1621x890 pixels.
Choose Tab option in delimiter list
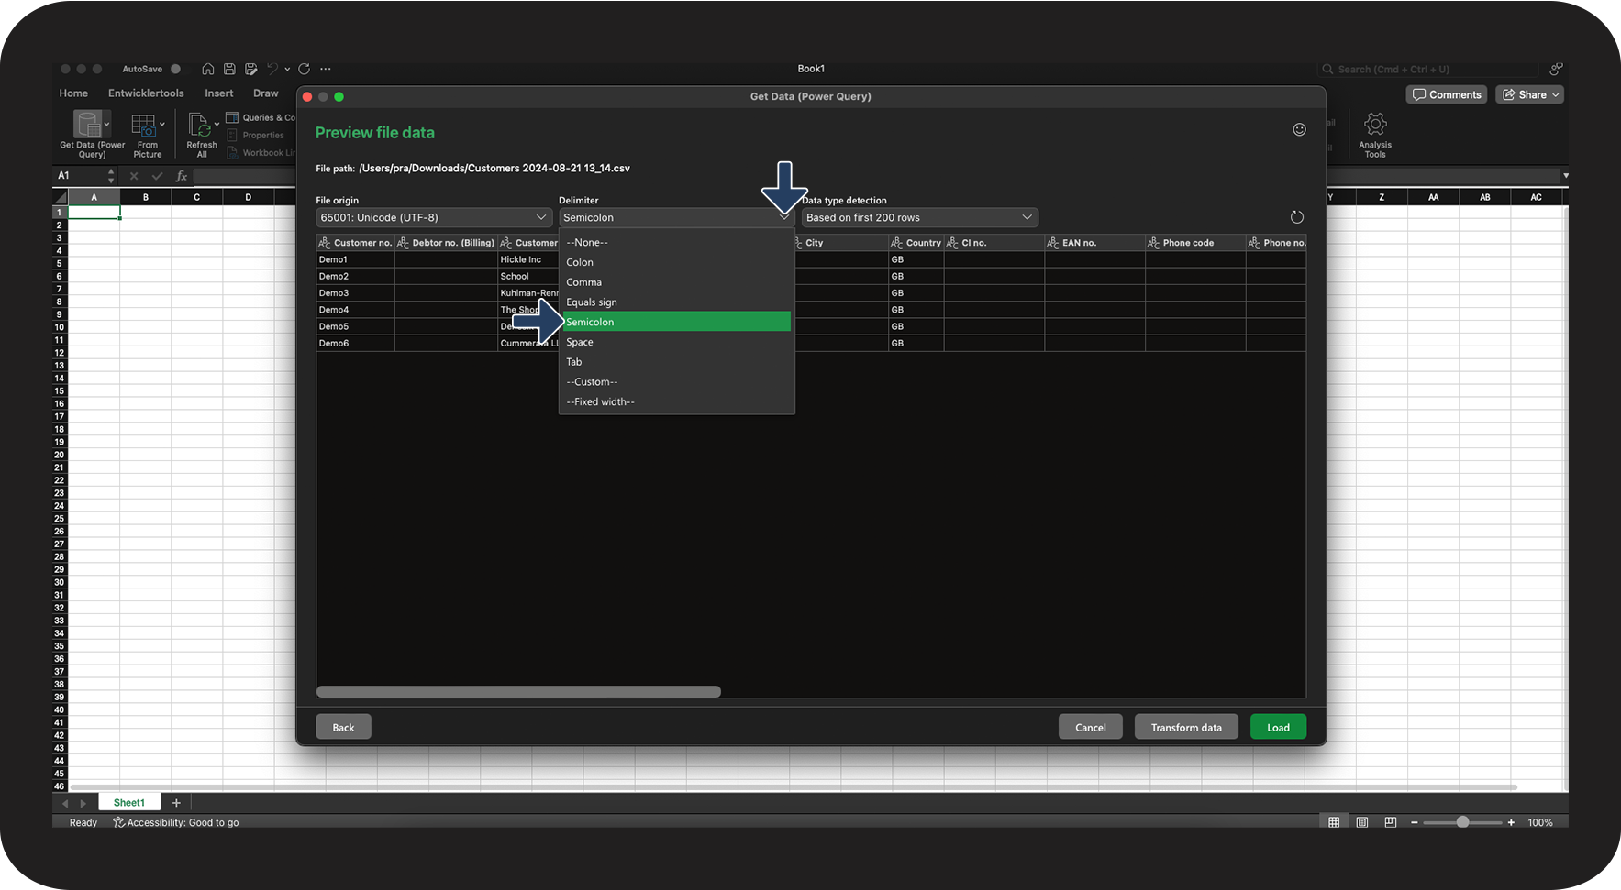coord(574,362)
